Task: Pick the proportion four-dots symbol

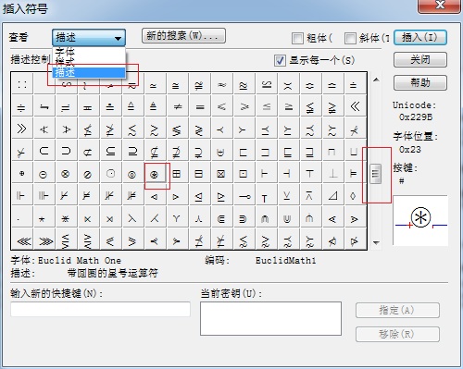Action: (x=22, y=84)
